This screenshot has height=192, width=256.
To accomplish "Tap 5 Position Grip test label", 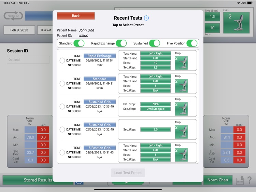I will point(100,148).
